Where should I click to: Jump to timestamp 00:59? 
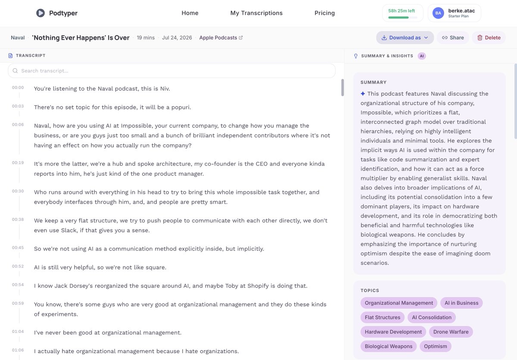point(18,304)
